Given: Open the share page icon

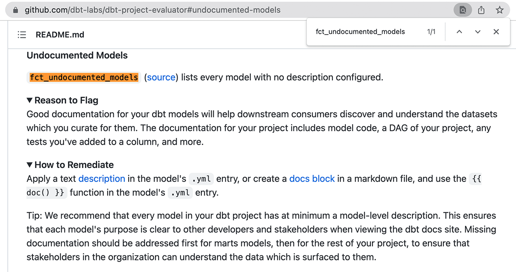Looking at the screenshot, I should [482, 10].
